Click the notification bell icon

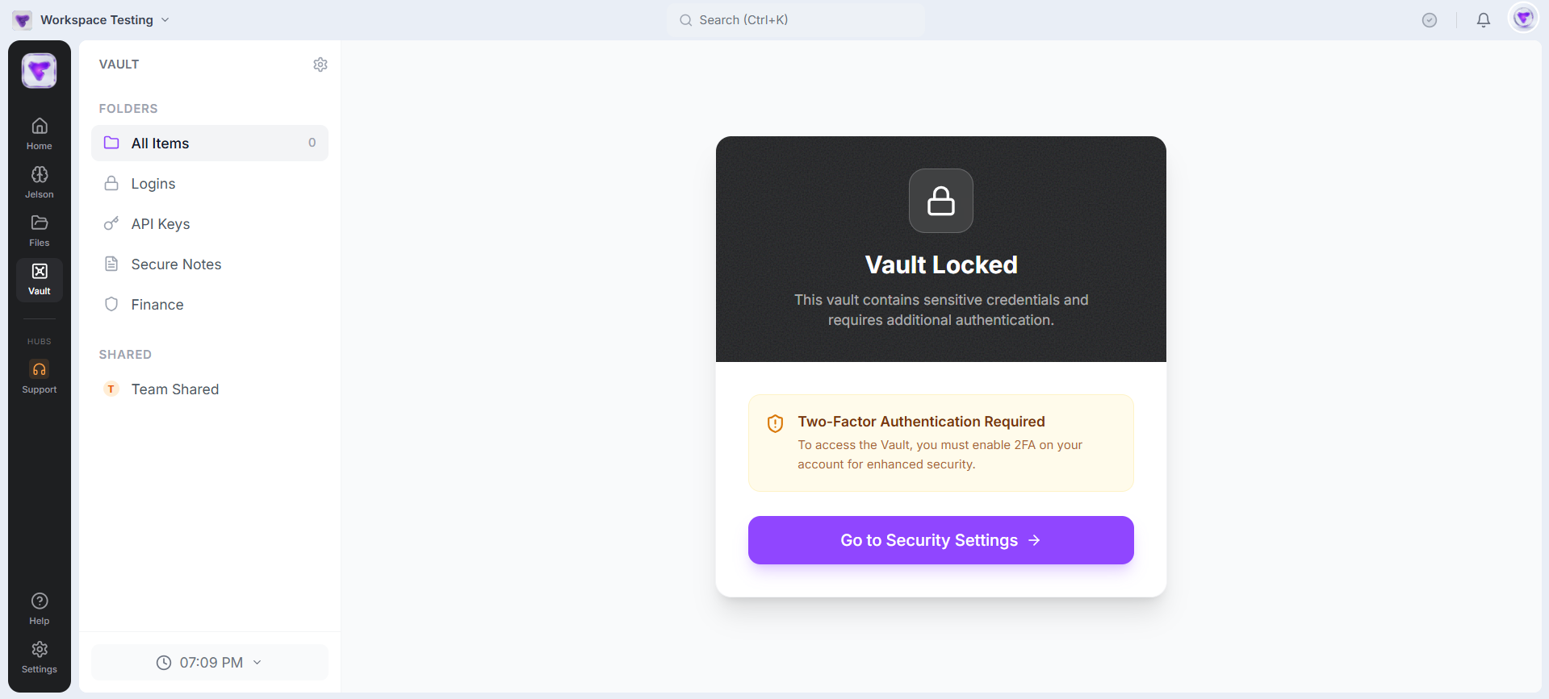tap(1483, 19)
